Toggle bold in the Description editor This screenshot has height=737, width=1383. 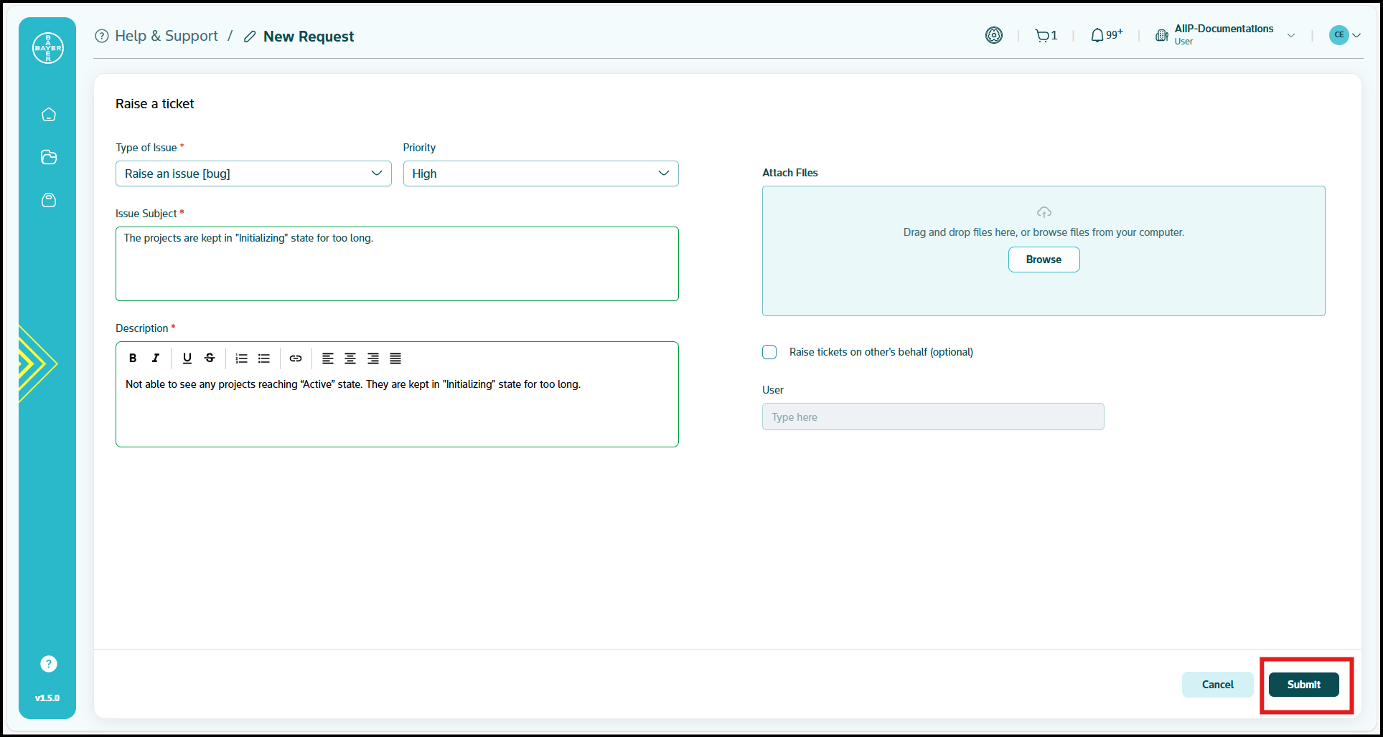(x=133, y=358)
